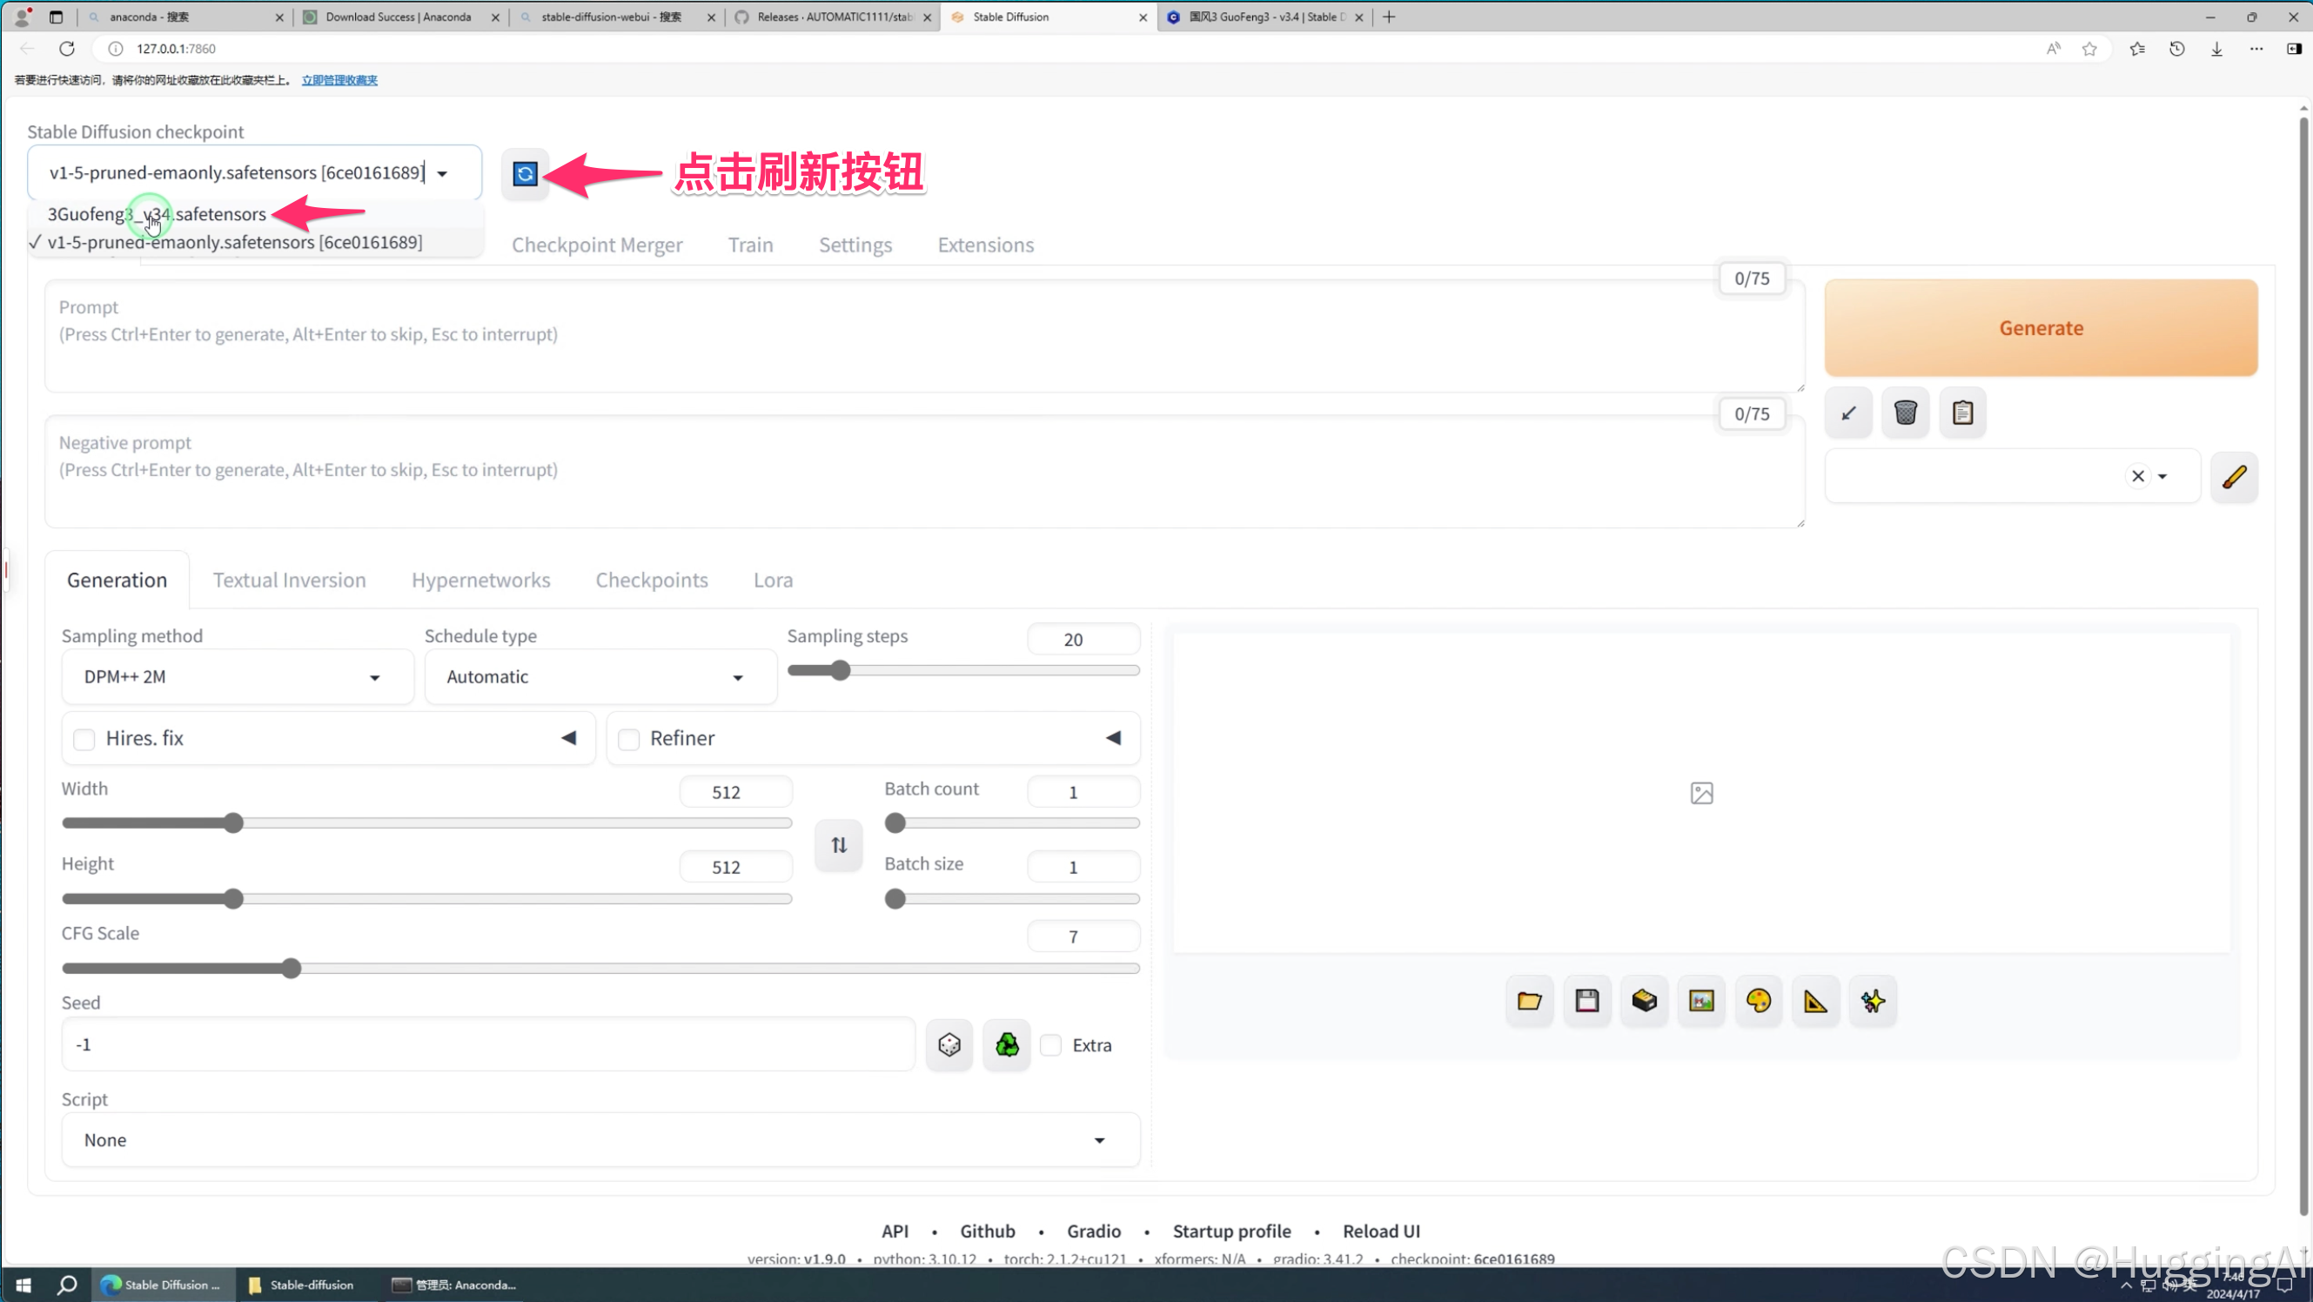Click the checkpoint refresh icon button
This screenshot has height=1302, width=2313.
525,173
